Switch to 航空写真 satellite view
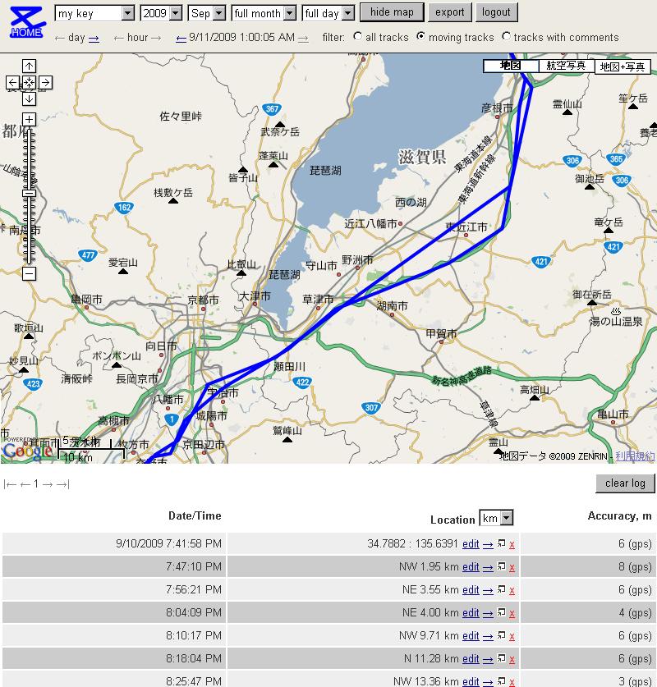 tap(566, 66)
